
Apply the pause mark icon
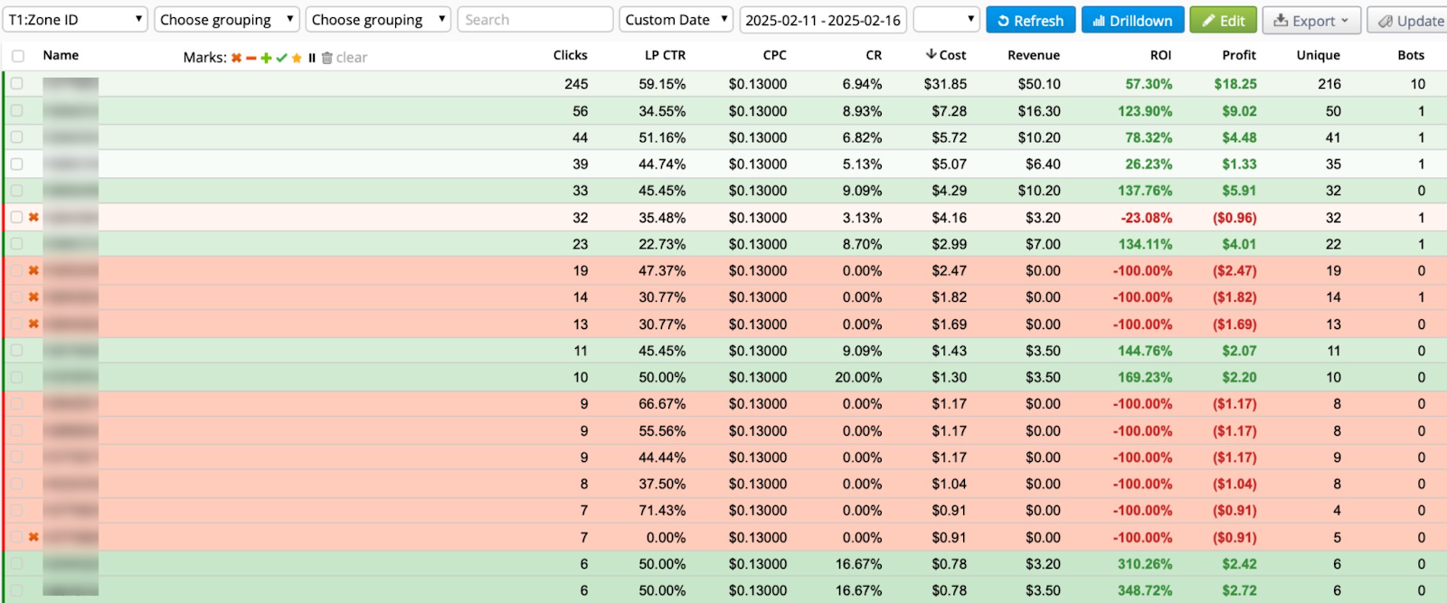(x=312, y=58)
